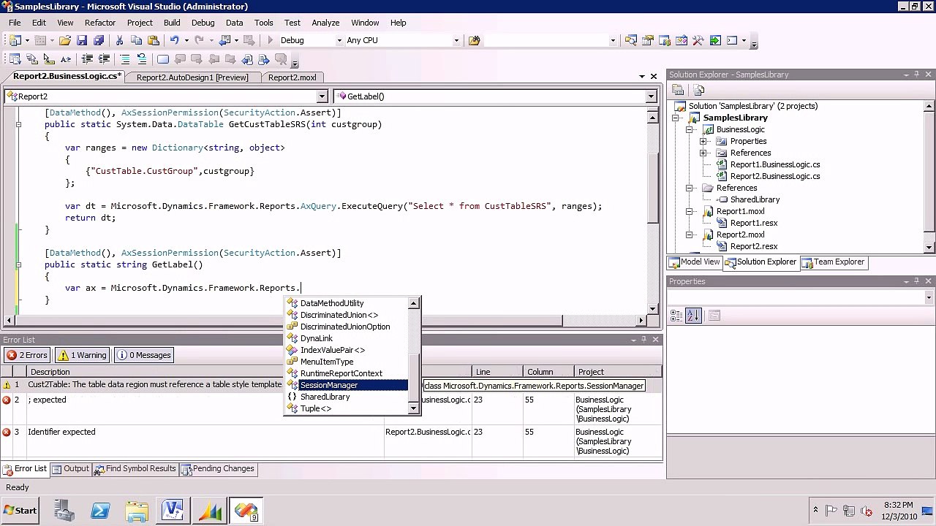
Task: Open the Report2 class dropdown
Action: (x=322, y=96)
